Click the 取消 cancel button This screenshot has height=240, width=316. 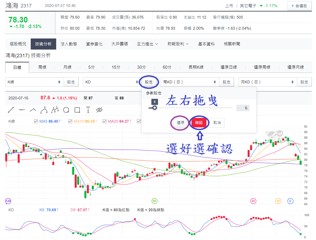(217, 123)
